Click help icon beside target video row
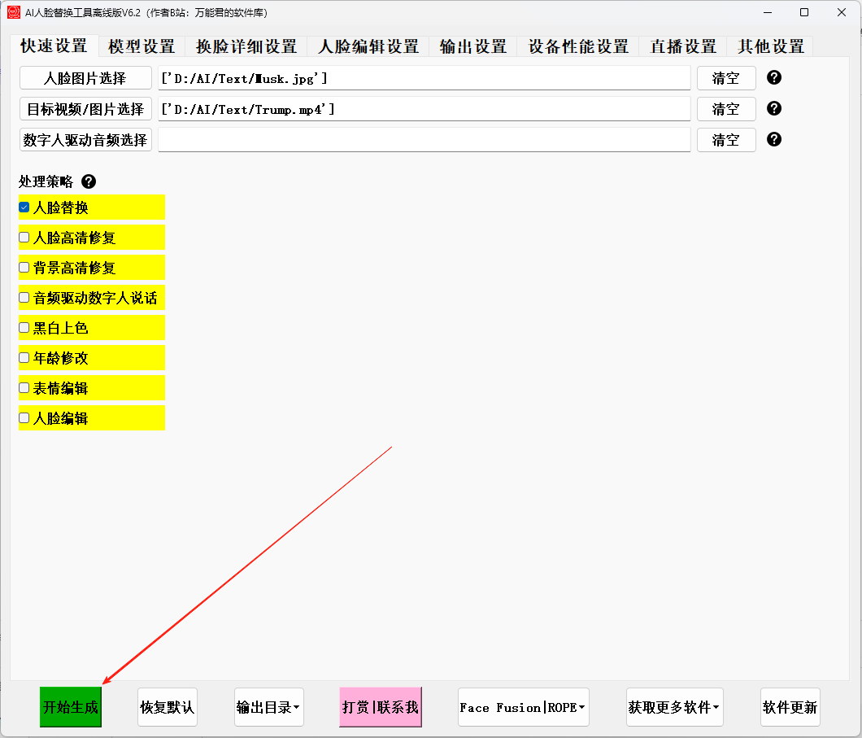 coord(774,108)
